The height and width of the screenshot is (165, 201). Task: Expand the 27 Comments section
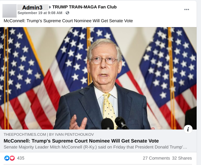(156, 158)
